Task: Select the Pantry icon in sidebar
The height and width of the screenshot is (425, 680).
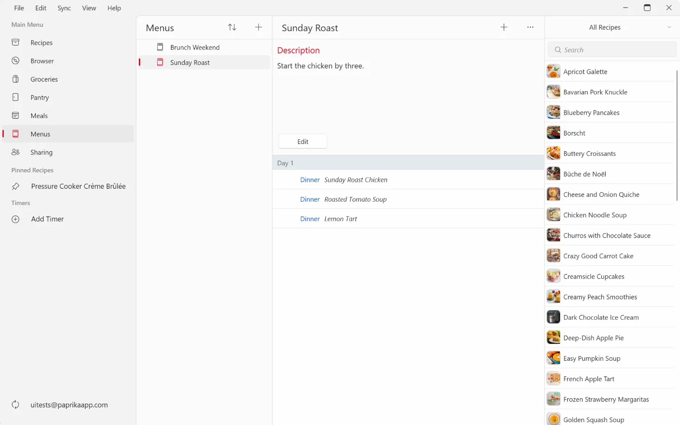Action: tap(16, 97)
